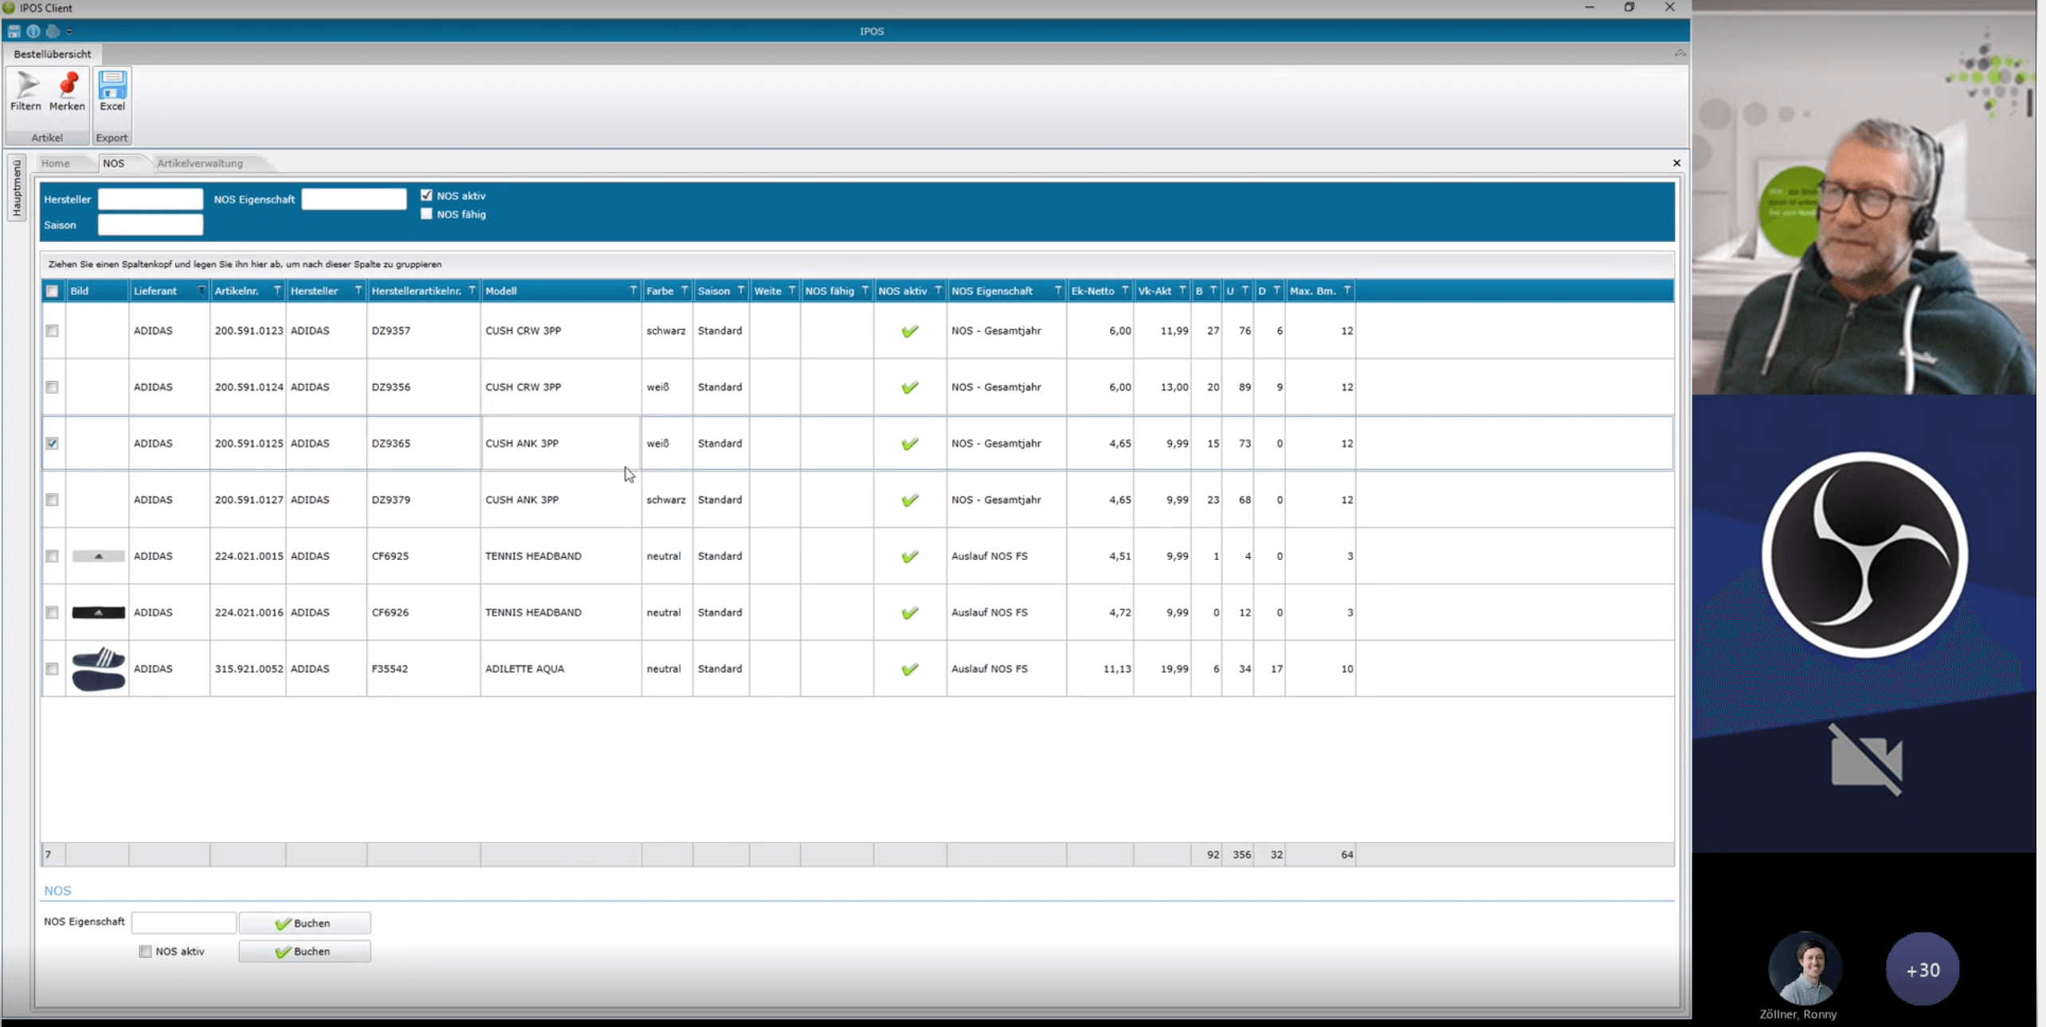
Task: Filter the B column via its funnel icon
Action: click(x=1213, y=290)
